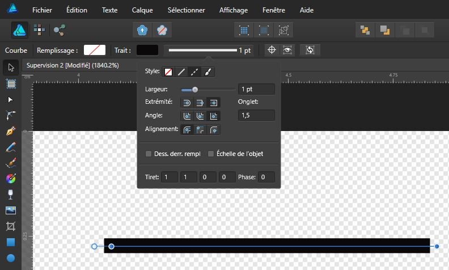Image resolution: width=449 pixels, height=270 pixels.
Task: Select the Transparency wine glass tool
Action: 11,195
